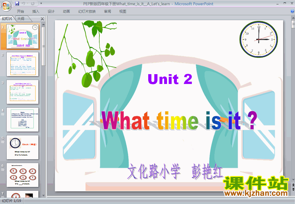Select slide 2 thumbnail
295x204 pixels.
click(x=23, y=64)
